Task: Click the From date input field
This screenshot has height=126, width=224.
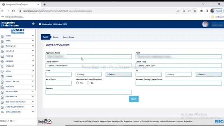Action: [58, 75]
